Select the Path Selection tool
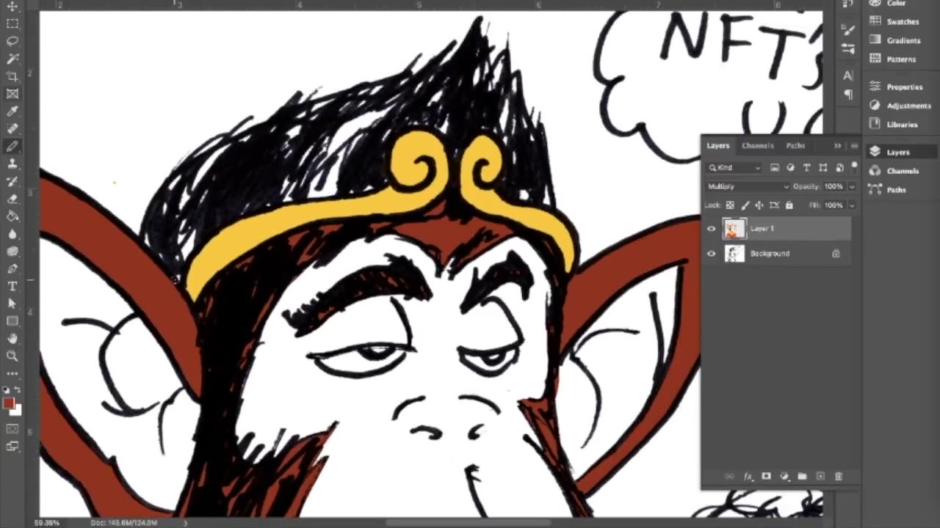 coord(12,304)
